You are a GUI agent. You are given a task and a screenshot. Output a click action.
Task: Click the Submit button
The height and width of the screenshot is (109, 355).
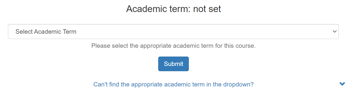174,64
